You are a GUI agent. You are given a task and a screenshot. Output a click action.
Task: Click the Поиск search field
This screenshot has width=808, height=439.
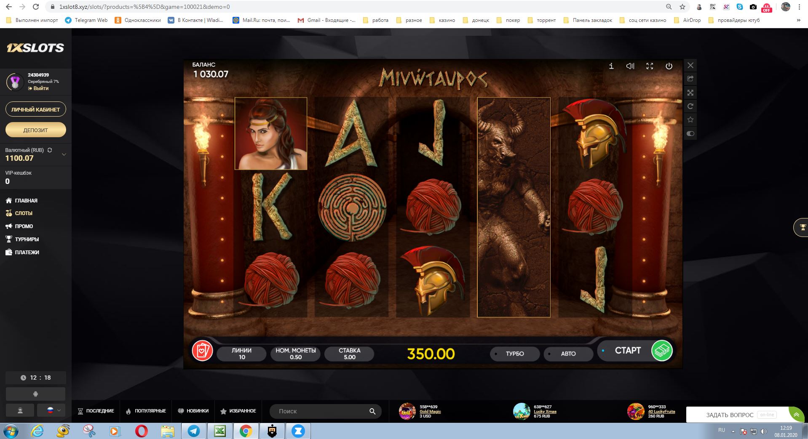[x=320, y=411]
